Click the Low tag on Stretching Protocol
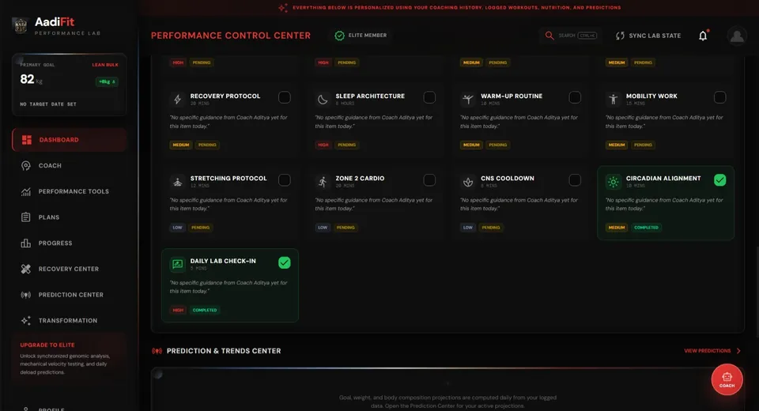This screenshot has height=411, width=759. (178, 228)
